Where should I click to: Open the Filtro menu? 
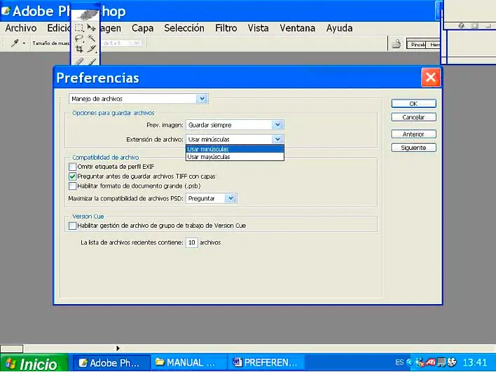(226, 28)
